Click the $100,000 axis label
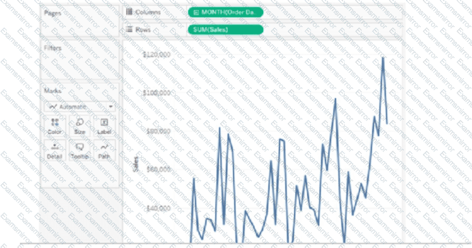Screen dimensions: 472x248 click(x=157, y=93)
